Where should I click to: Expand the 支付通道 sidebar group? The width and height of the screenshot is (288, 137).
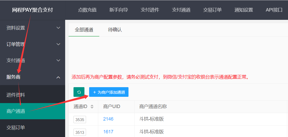click(32, 61)
